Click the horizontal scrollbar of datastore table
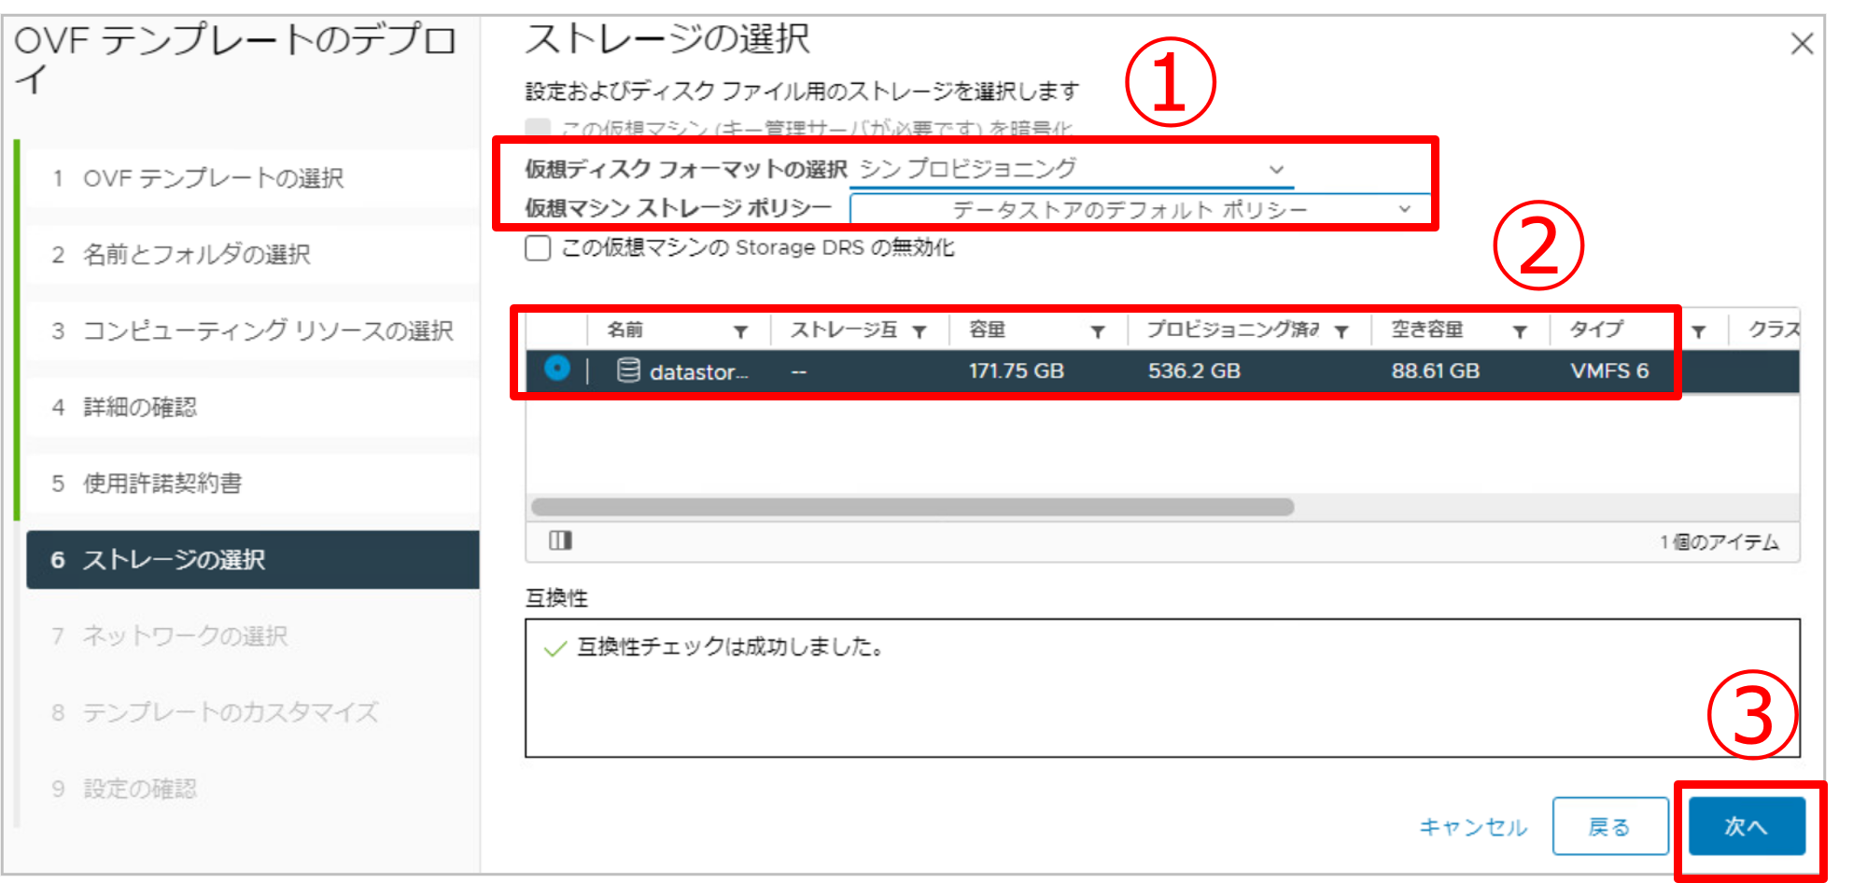Image resolution: width=1867 pixels, height=883 pixels. 912,507
